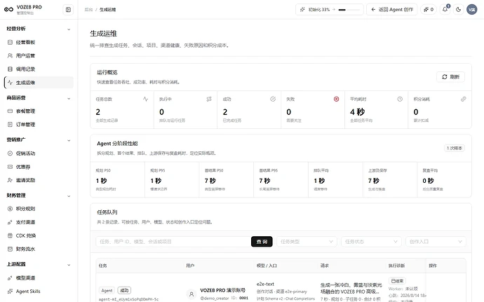
Task: Click 返回 Agent 创作 button
Action: click(391, 10)
